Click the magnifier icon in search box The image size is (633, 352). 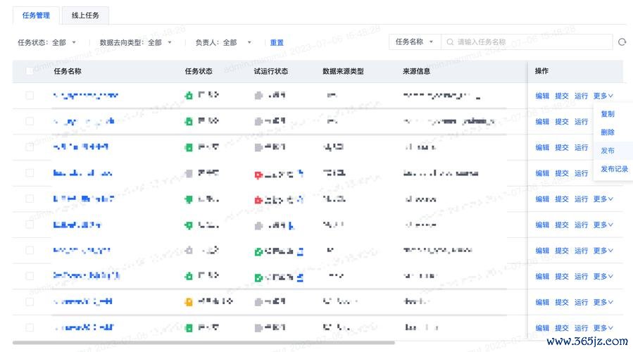pyautogui.click(x=450, y=42)
